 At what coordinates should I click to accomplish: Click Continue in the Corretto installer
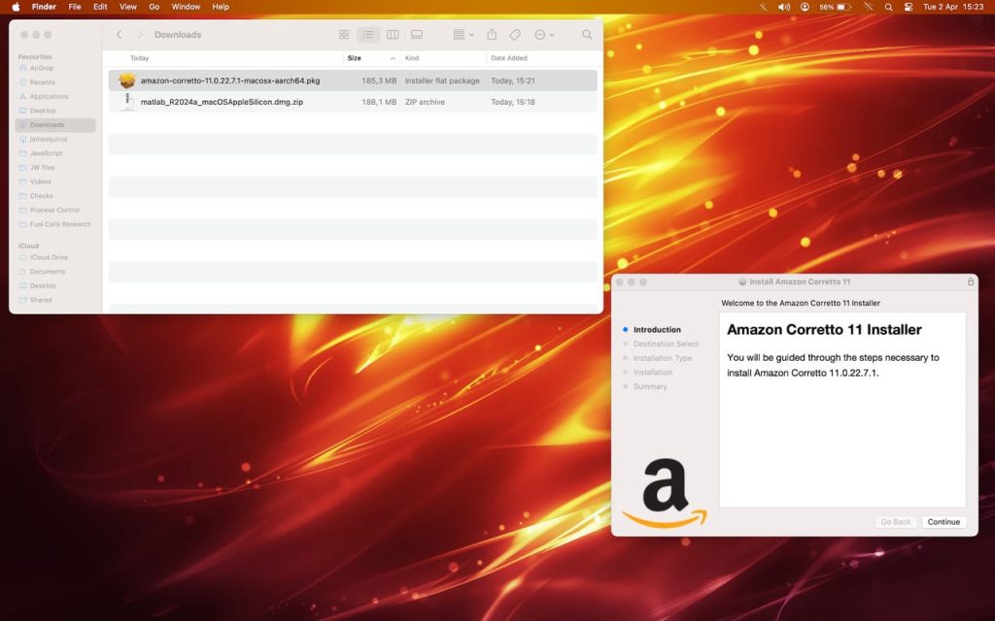944,522
